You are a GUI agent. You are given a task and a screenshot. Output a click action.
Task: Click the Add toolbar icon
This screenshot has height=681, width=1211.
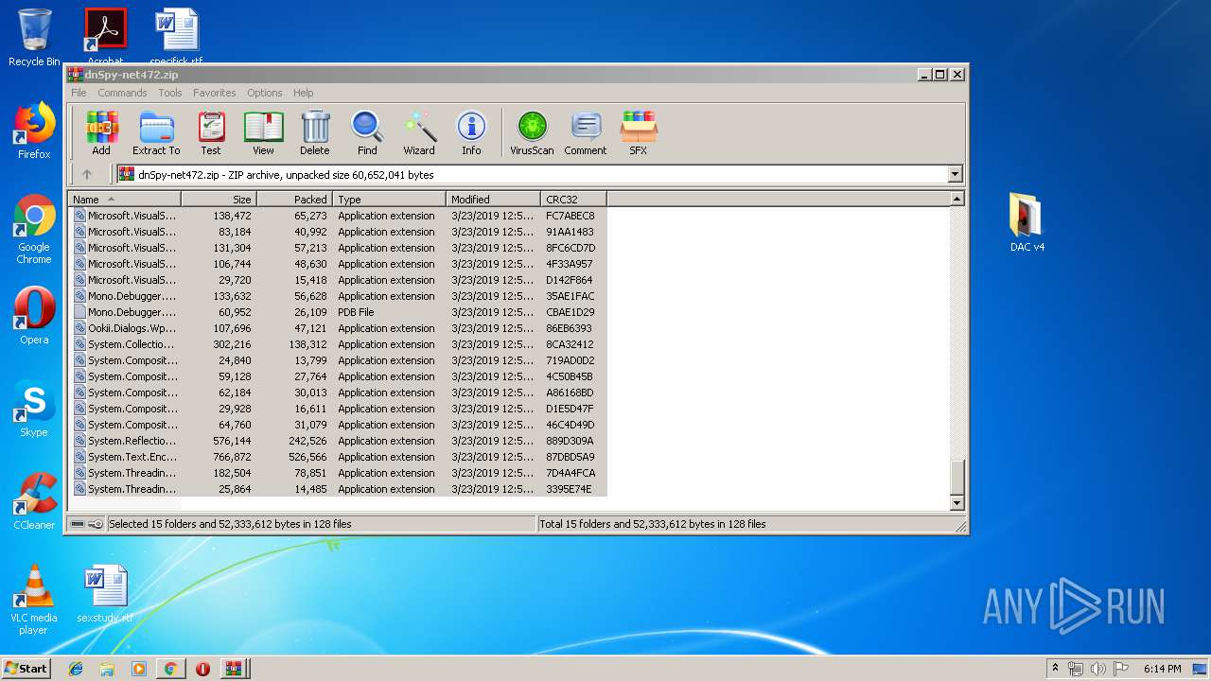101,133
